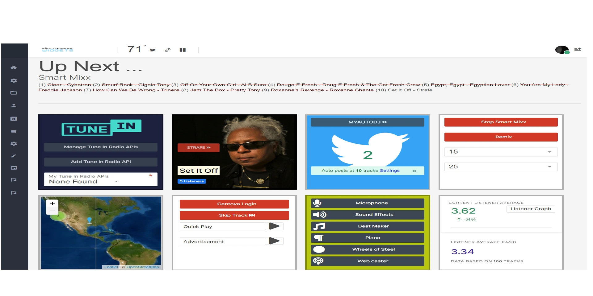Click the speaker icon beside Sound Effects
This screenshot has width=593, height=296.
(x=319, y=215)
